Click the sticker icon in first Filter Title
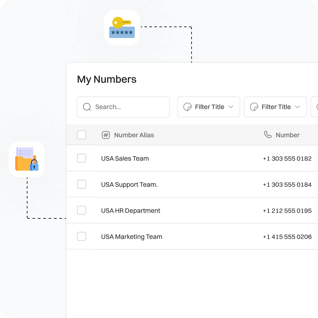Screen dimensions: 318x318 point(187,107)
